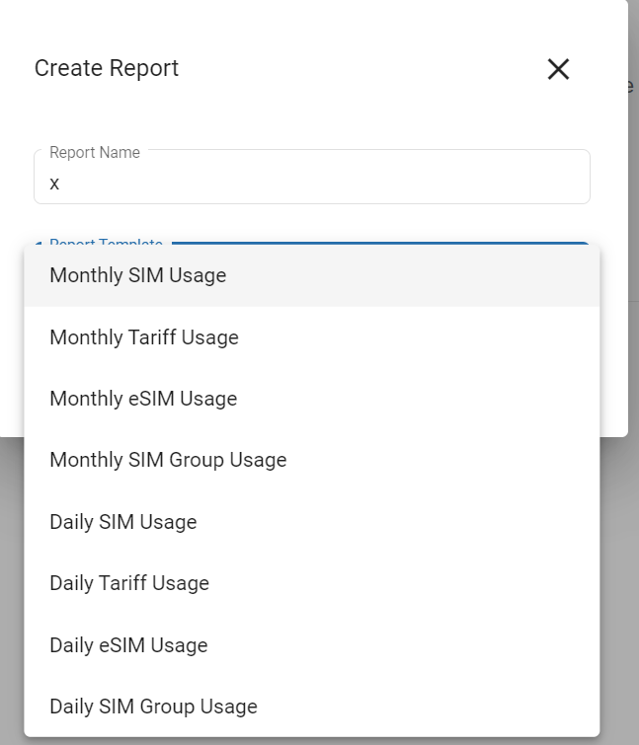
Task: Select the Monthly SIM Group Usage template
Action: [x=168, y=460]
